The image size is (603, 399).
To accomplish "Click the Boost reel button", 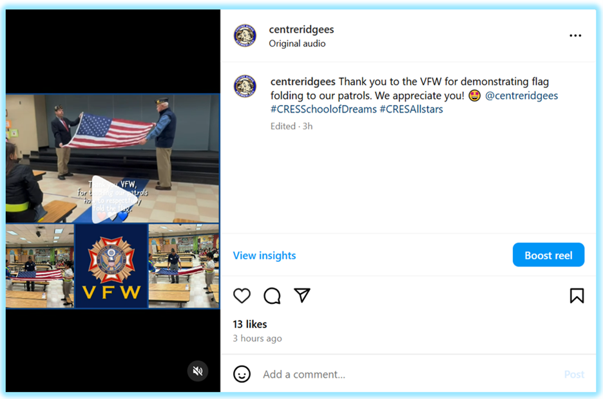I will pyautogui.click(x=548, y=255).
